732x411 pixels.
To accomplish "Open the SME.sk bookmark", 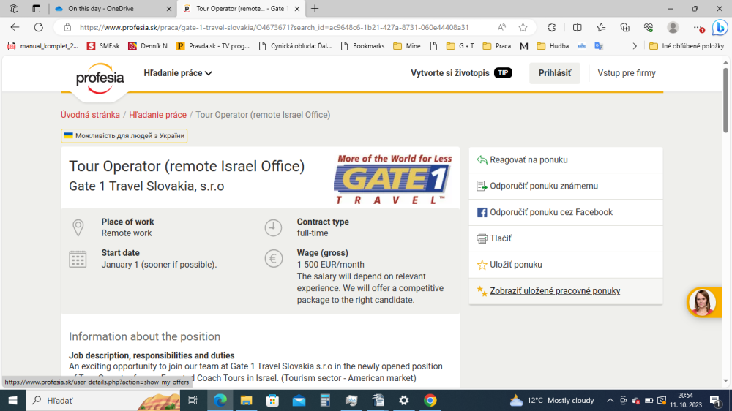I will [103, 46].
